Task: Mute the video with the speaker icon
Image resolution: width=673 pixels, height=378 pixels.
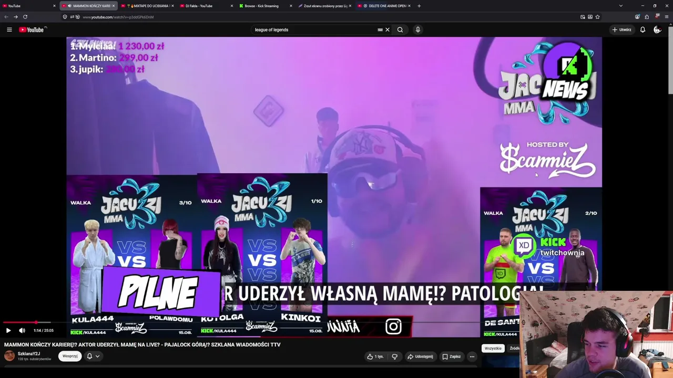Action: click(x=22, y=331)
